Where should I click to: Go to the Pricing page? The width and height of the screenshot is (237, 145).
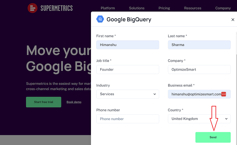pyautogui.click(x=164, y=8)
